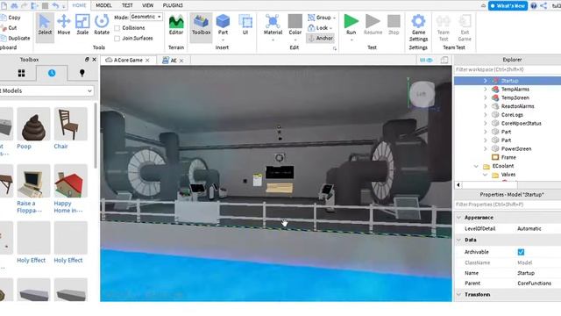
Task: Enable the Join Surfaces checkbox
Action: pyautogui.click(x=117, y=39)
